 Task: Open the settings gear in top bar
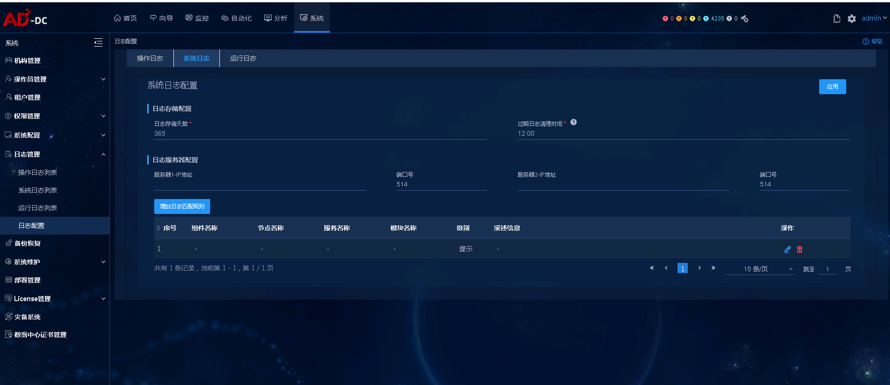(852, 19)
